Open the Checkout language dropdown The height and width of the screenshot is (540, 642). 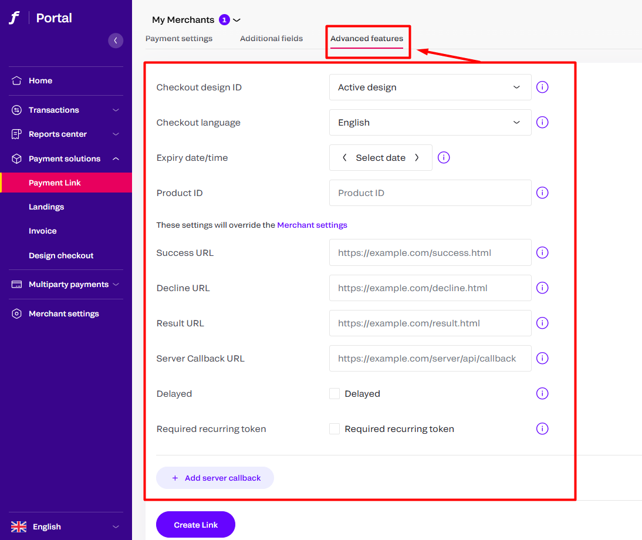(x=430, y=122)
